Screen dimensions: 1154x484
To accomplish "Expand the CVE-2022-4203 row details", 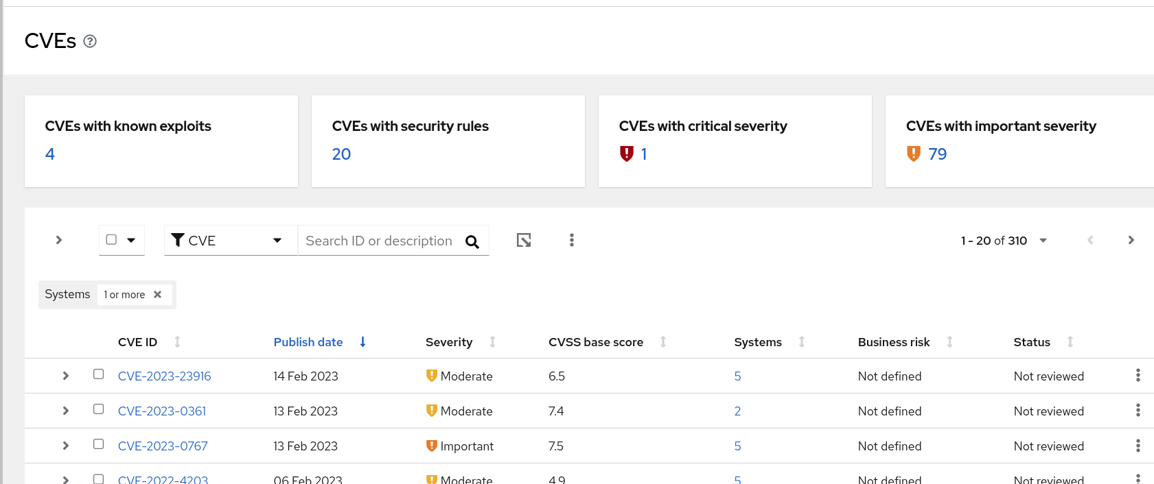I will tap(66, 480).
